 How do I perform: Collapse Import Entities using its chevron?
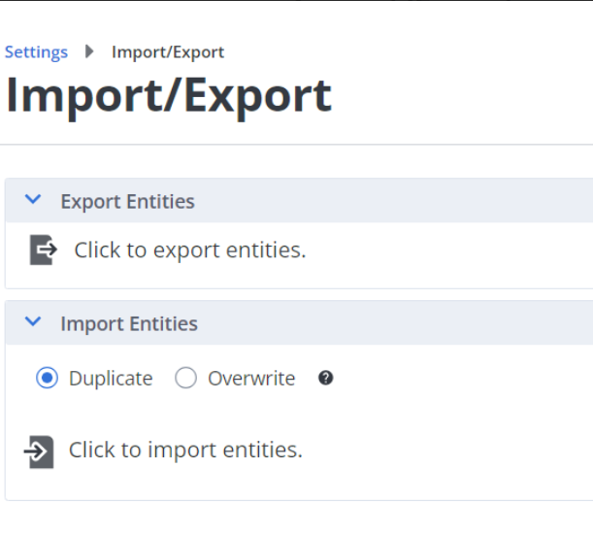[x=33, y=322]
